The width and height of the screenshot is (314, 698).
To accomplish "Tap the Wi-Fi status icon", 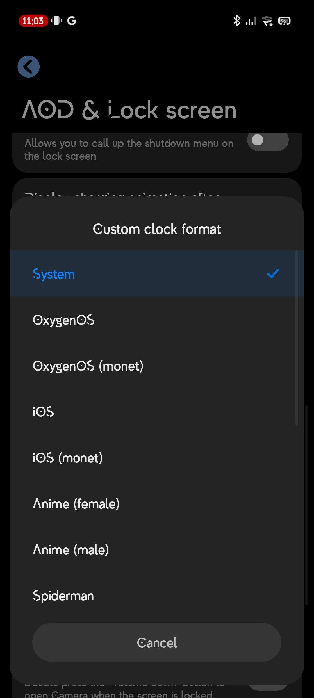I will point(267,21).
